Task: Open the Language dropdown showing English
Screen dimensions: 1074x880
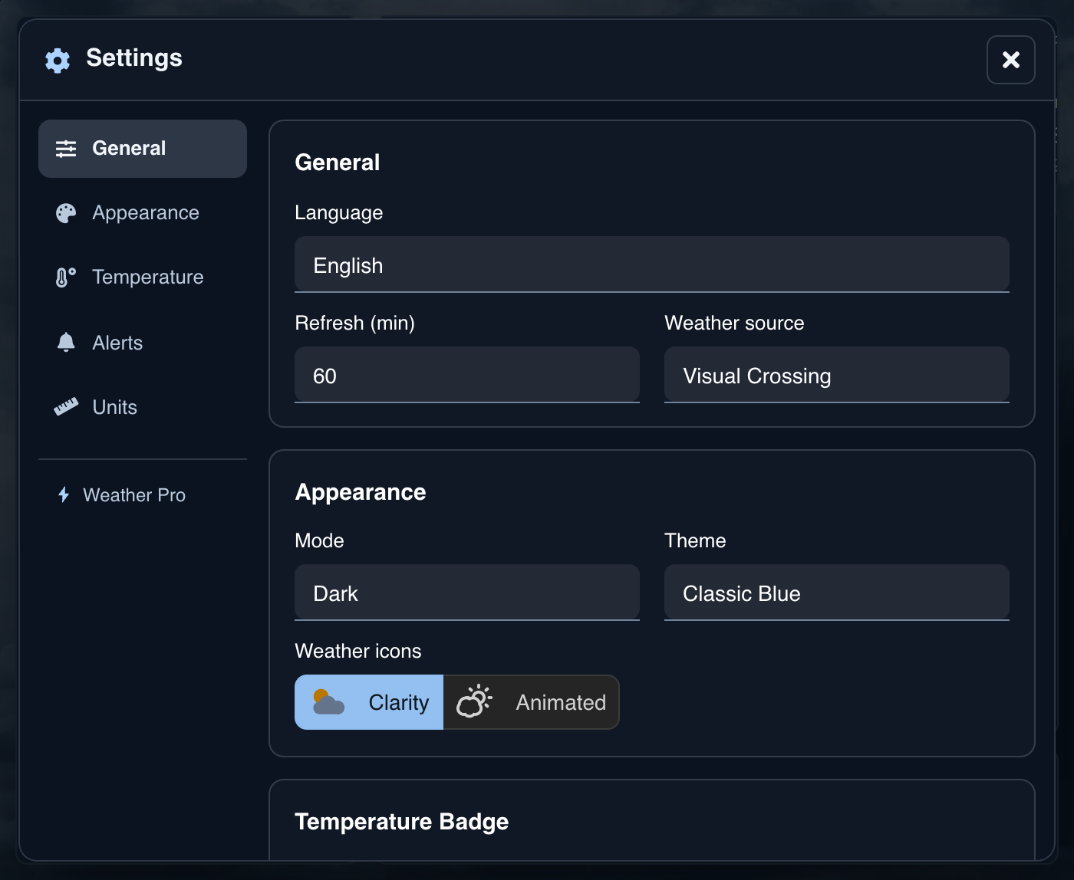Action: point(652,264)
